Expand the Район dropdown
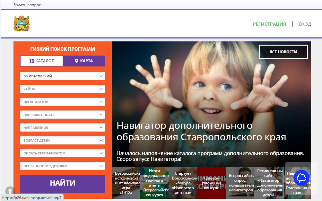The width and height of the screenshot is (322, 201). (63, 89)
